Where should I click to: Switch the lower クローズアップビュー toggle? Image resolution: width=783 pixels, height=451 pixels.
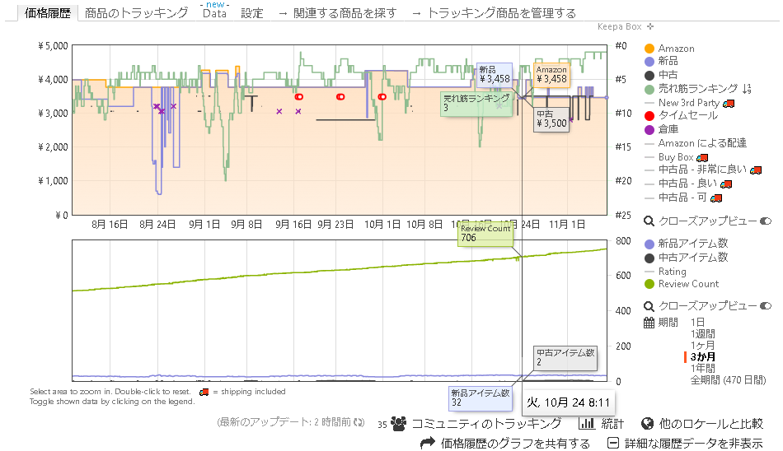click(x=766, y=306)
